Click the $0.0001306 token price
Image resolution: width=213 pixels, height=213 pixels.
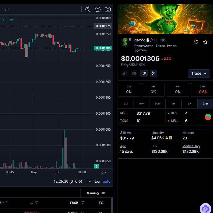click(x=140, y=59)
